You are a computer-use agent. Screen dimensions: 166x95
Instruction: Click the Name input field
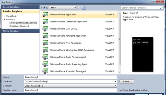(x=70, y=77)
